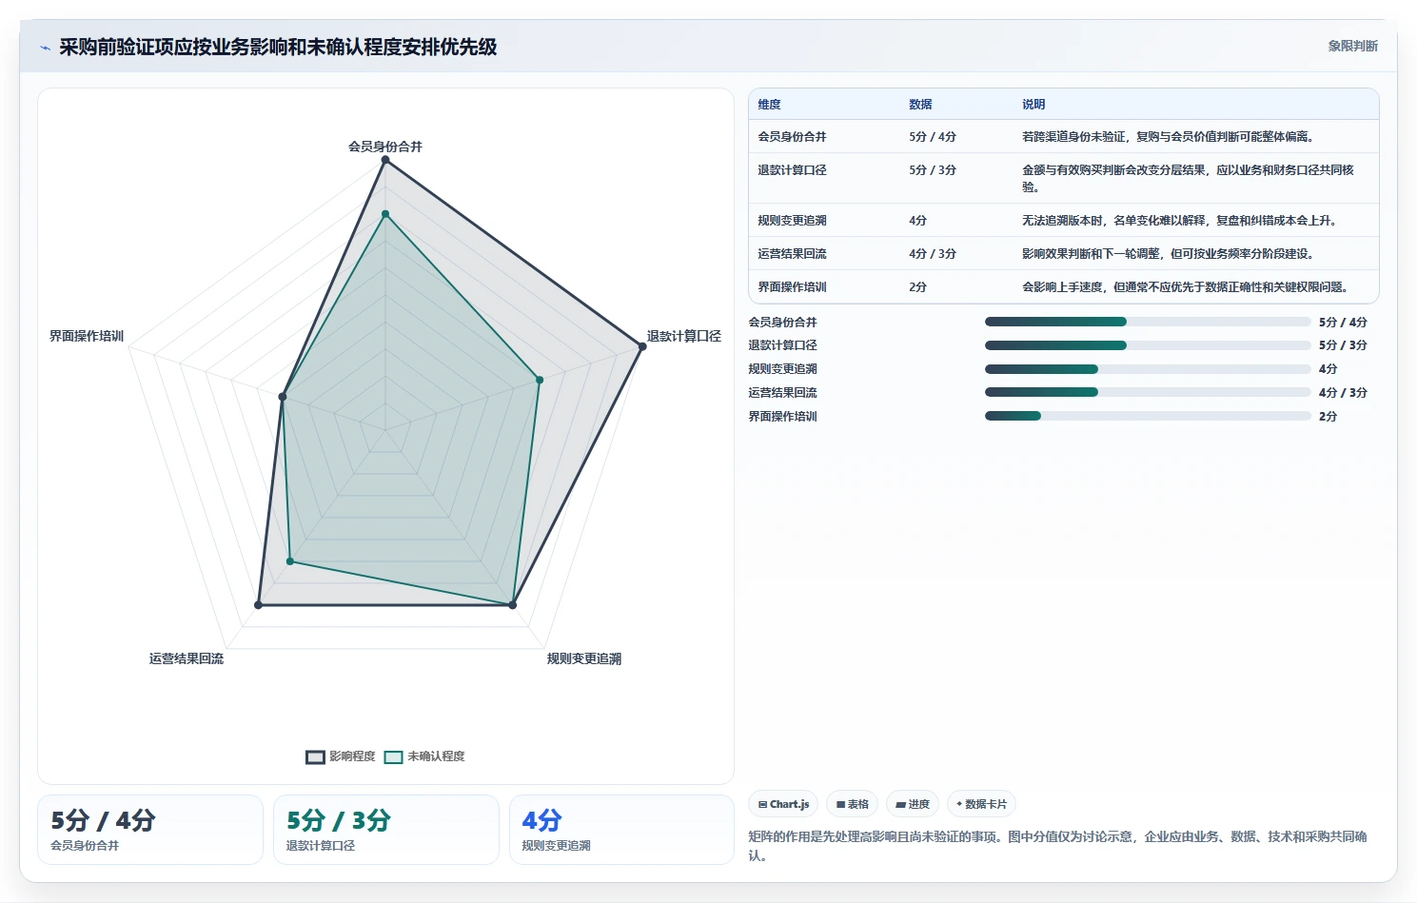Select the 界面操作培训 progress bar

pos(1148,416)
